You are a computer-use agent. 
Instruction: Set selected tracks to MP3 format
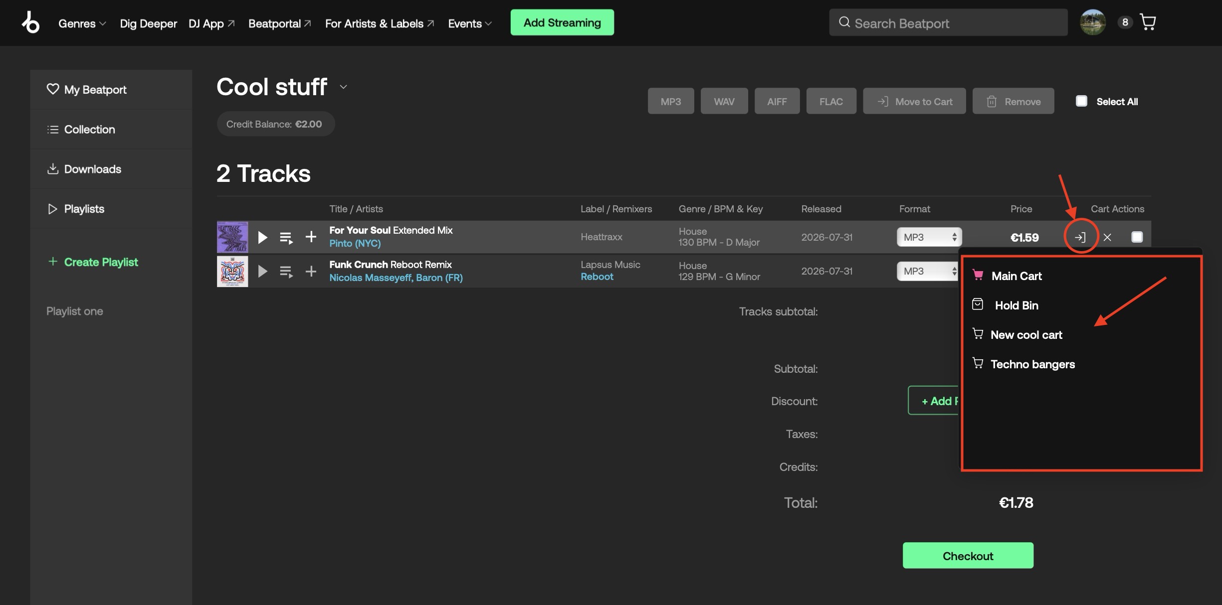[x=671, y=101]
